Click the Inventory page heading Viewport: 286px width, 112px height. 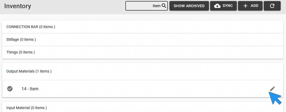18,6
